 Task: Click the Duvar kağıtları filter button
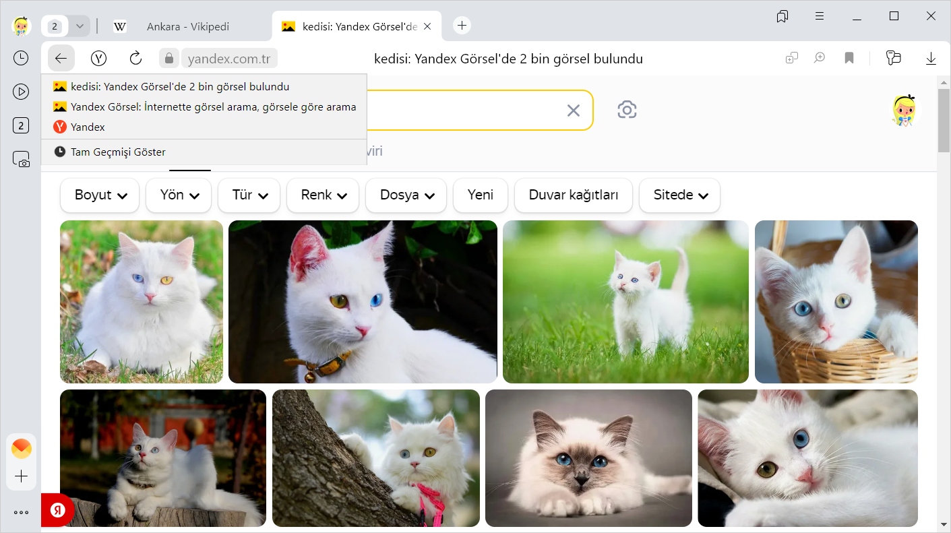point(573,195)
